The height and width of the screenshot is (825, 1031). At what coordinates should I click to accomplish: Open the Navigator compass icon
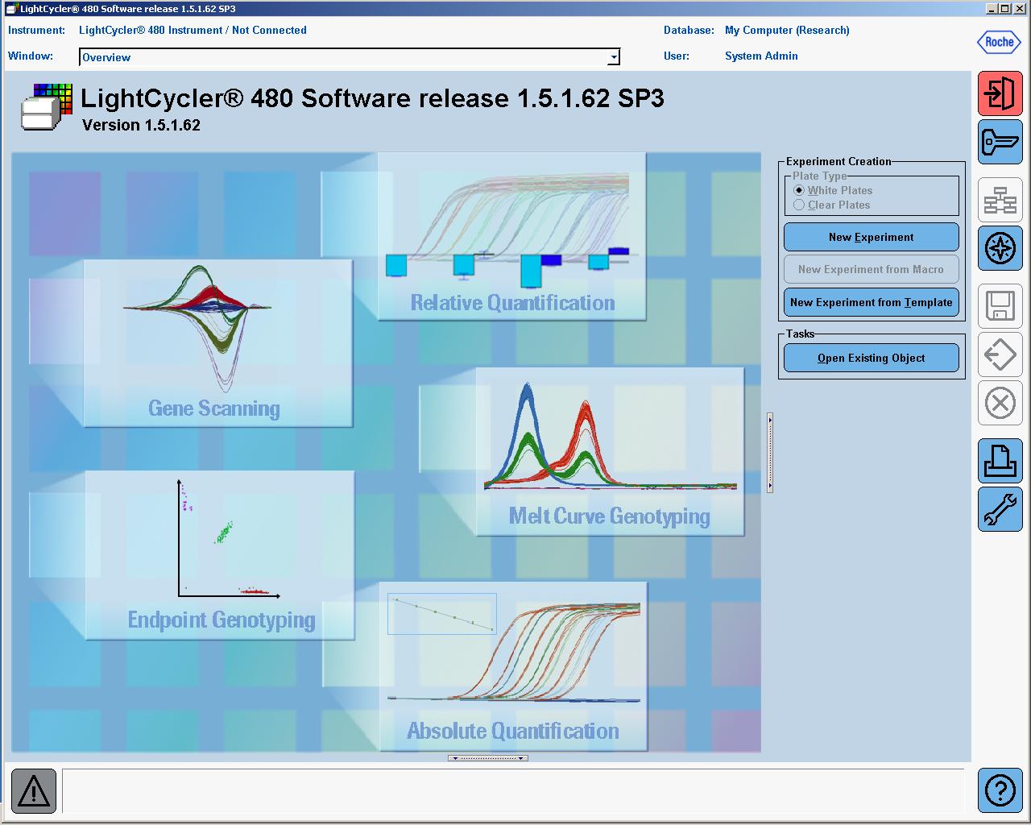[1000, 248]
